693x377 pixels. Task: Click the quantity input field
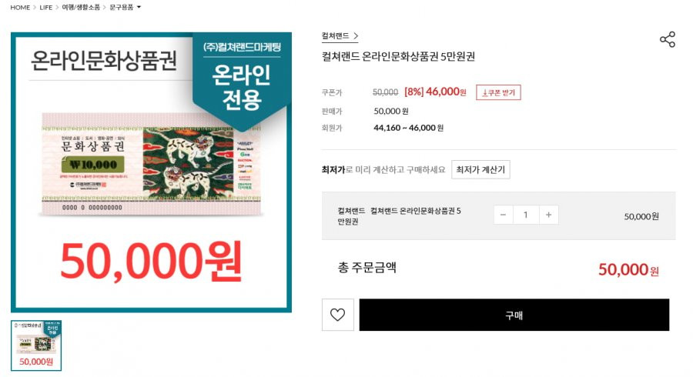pyautogui.click(x=525, y=215)
